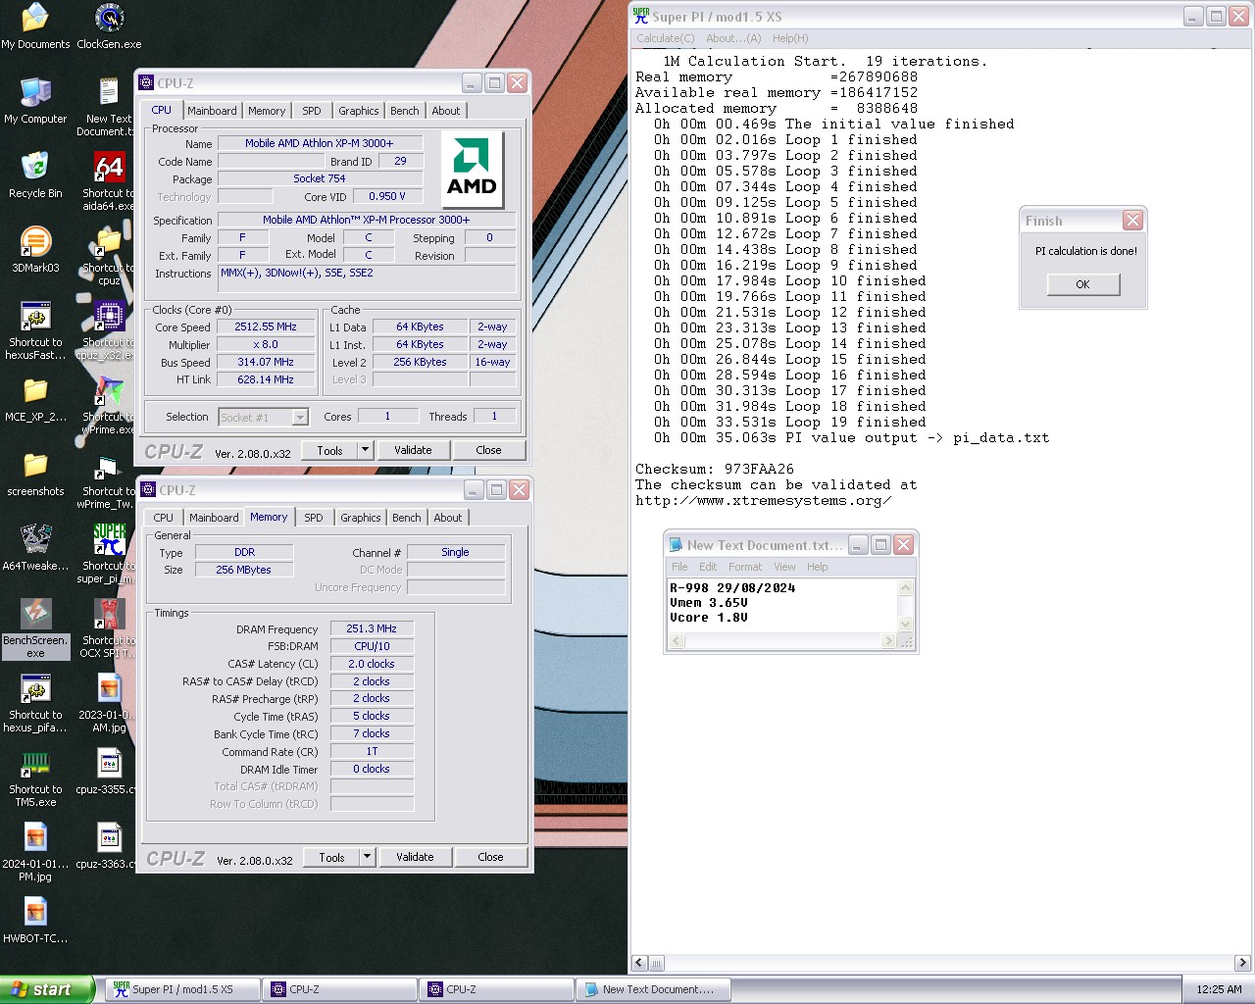
Task: Launch ClockGen.exe from the desktop
Action: pyautogui.click(x=109, y=25)
